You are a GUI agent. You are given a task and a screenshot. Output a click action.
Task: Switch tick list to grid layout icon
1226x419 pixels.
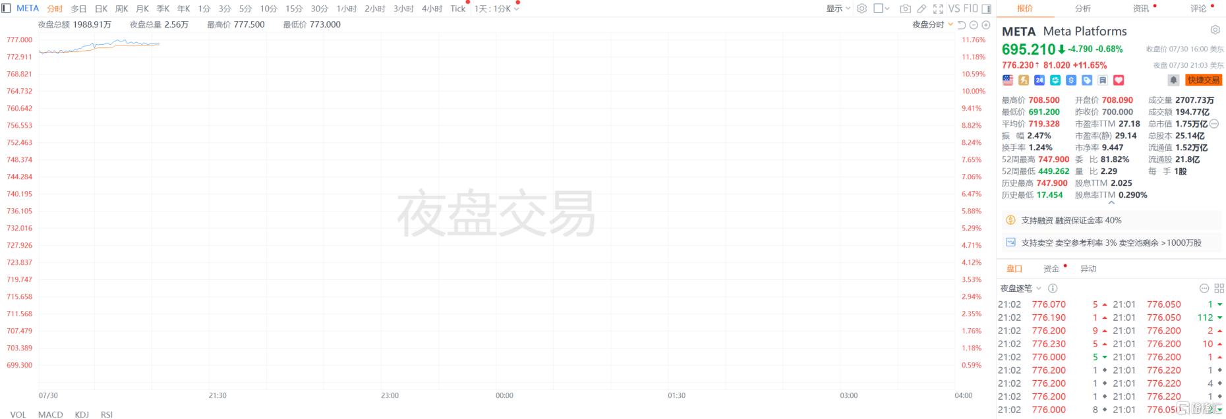click(x=1219, y=289)
